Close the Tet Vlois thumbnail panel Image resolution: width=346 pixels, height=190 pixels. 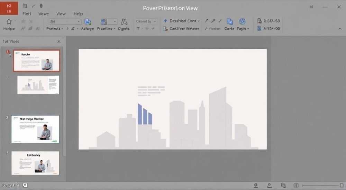59,41
